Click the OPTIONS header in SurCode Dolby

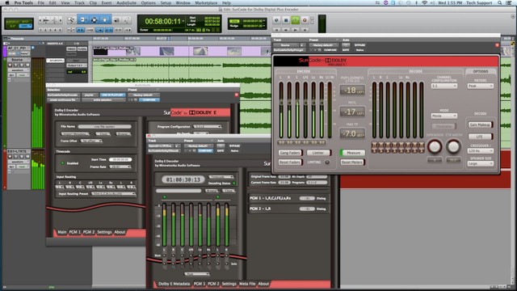(x=481, y=71)
